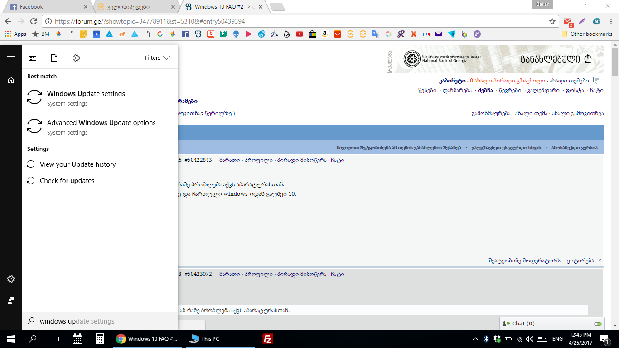This screenshot has width=619, height=348.
Task: Select Check for updates result
Action: (x=100, y=181)
